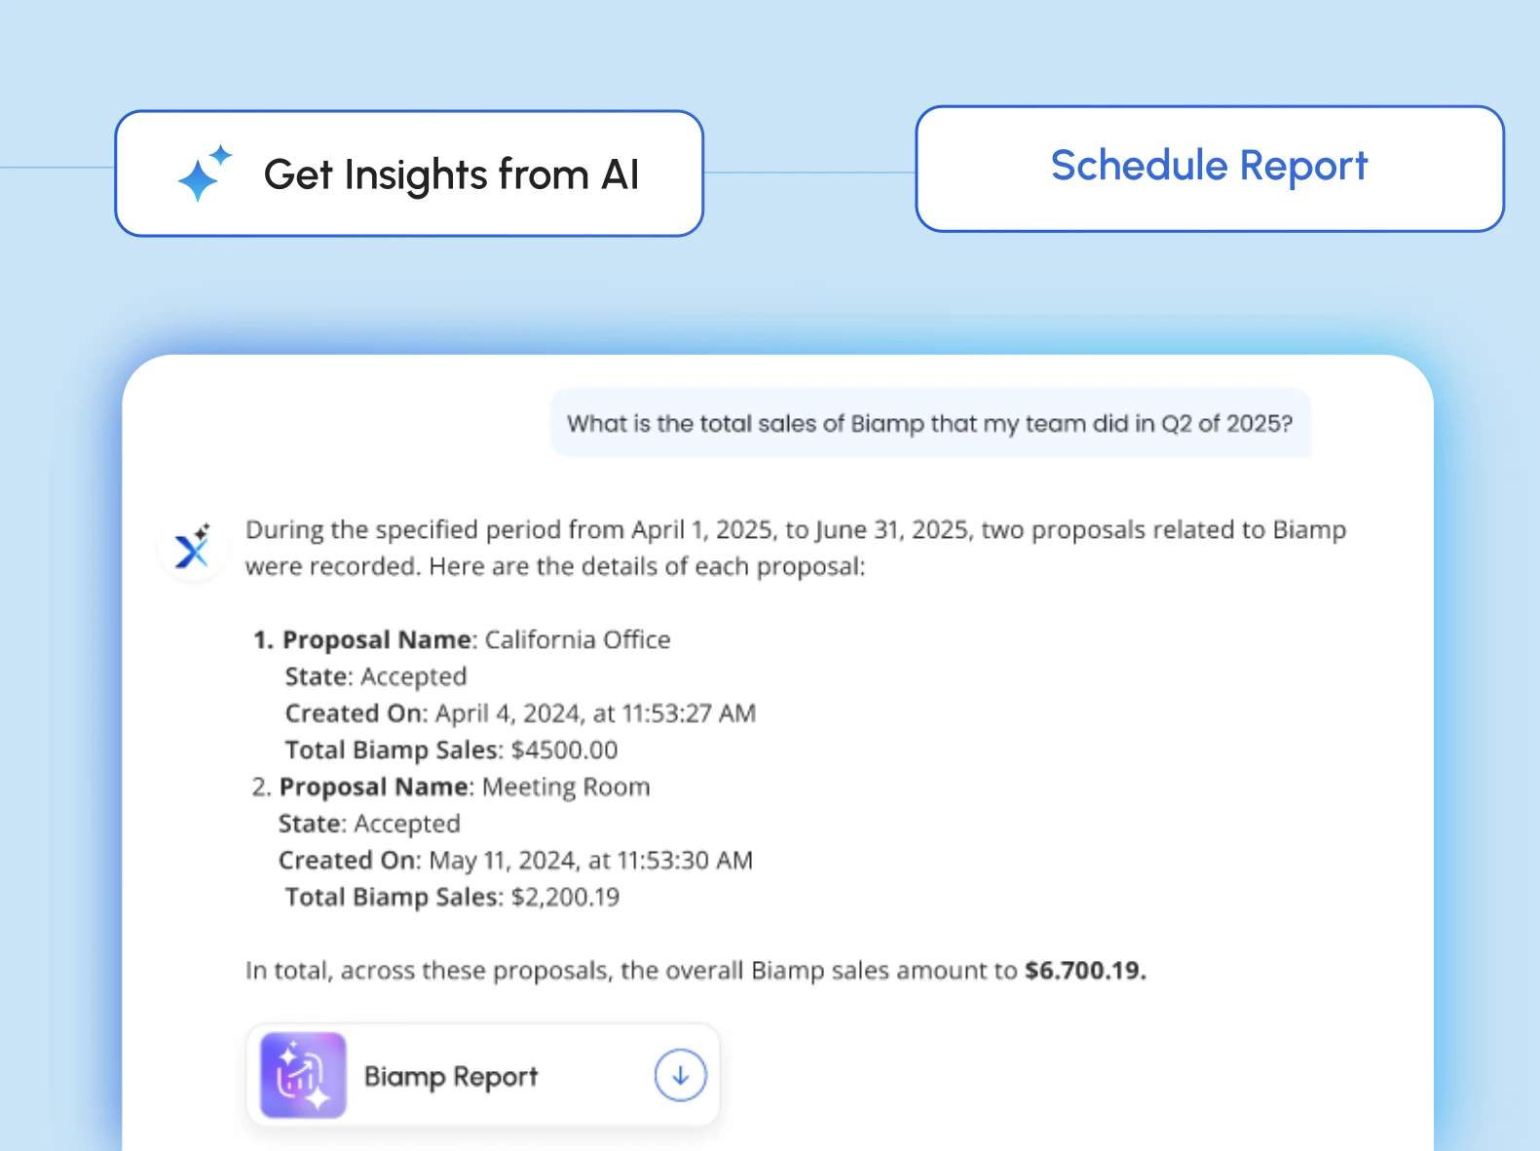Click Total Biamp Sales: $2,200.19
Viewport: 1540px width, 1151px height.
(x=452, y=897)
